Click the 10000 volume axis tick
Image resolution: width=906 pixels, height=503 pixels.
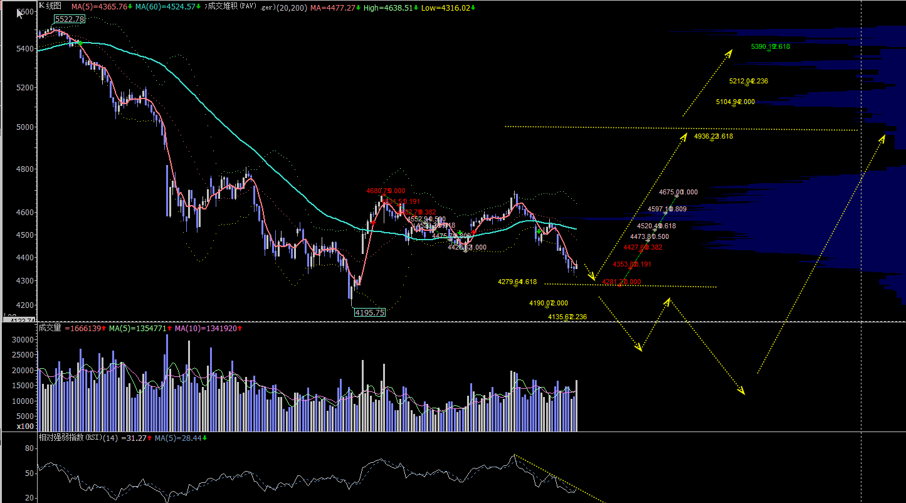(23, 401)
